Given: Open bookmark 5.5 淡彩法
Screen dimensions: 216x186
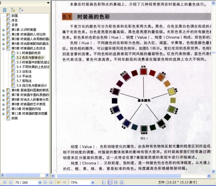Looking at the screenshot, I should pos(24,72).
